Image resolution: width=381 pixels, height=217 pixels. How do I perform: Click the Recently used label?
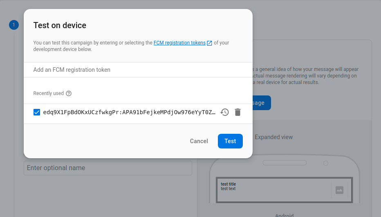click(x=48, y=93)
